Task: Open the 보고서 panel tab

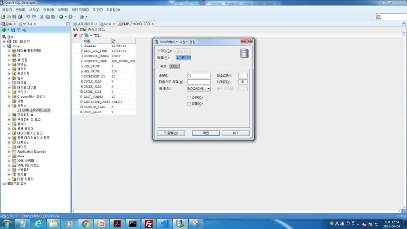Action: (x=27, y=24)
